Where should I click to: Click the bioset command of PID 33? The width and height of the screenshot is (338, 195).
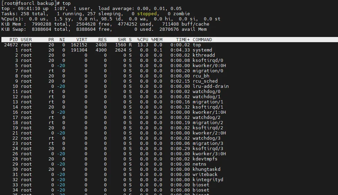click(x=201, y=185)
